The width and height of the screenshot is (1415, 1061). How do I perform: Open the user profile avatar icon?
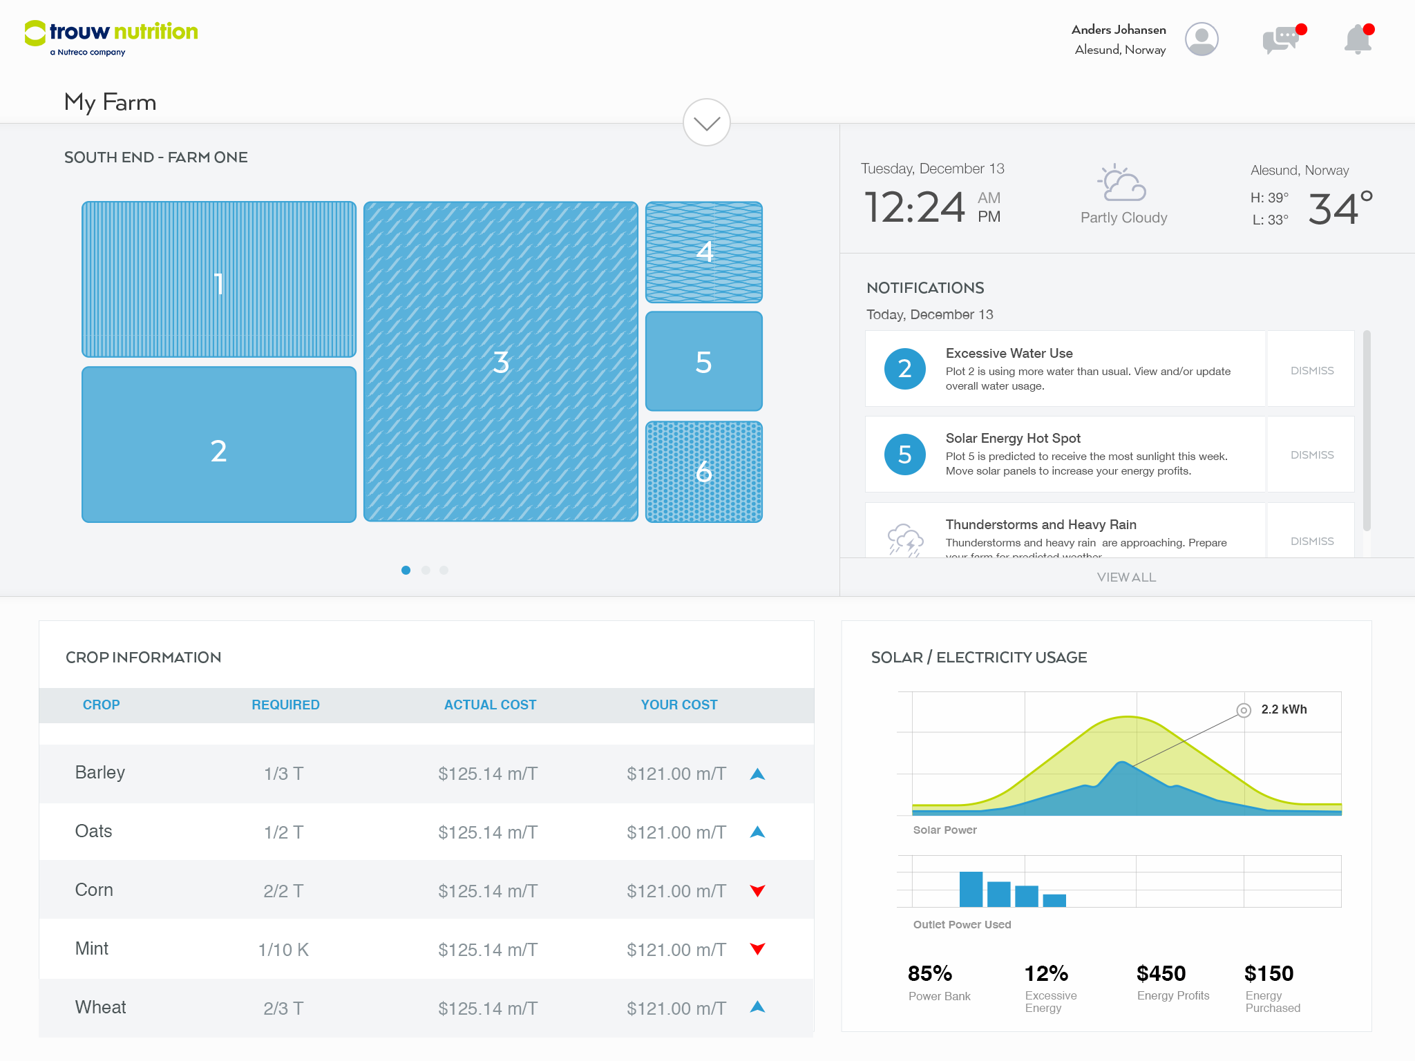coord(1202,39)
